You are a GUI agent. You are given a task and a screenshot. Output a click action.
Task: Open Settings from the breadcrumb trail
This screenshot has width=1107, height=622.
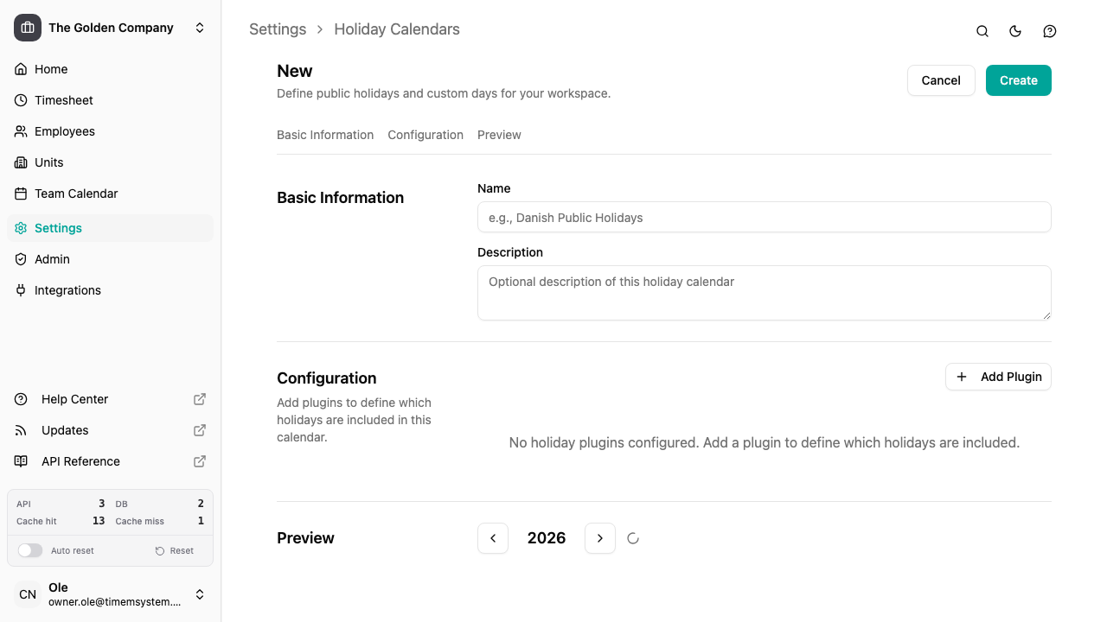pyautogui.click(x=277, y=29)
